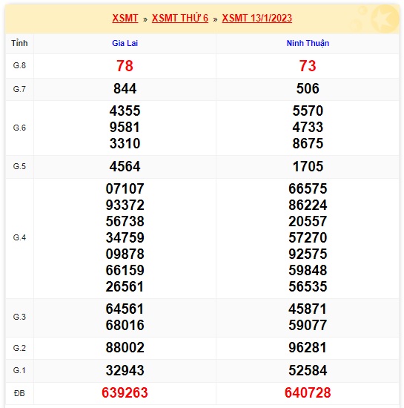Click the number 56738
This screenshot has height=408, width=404.
point(125,222)
